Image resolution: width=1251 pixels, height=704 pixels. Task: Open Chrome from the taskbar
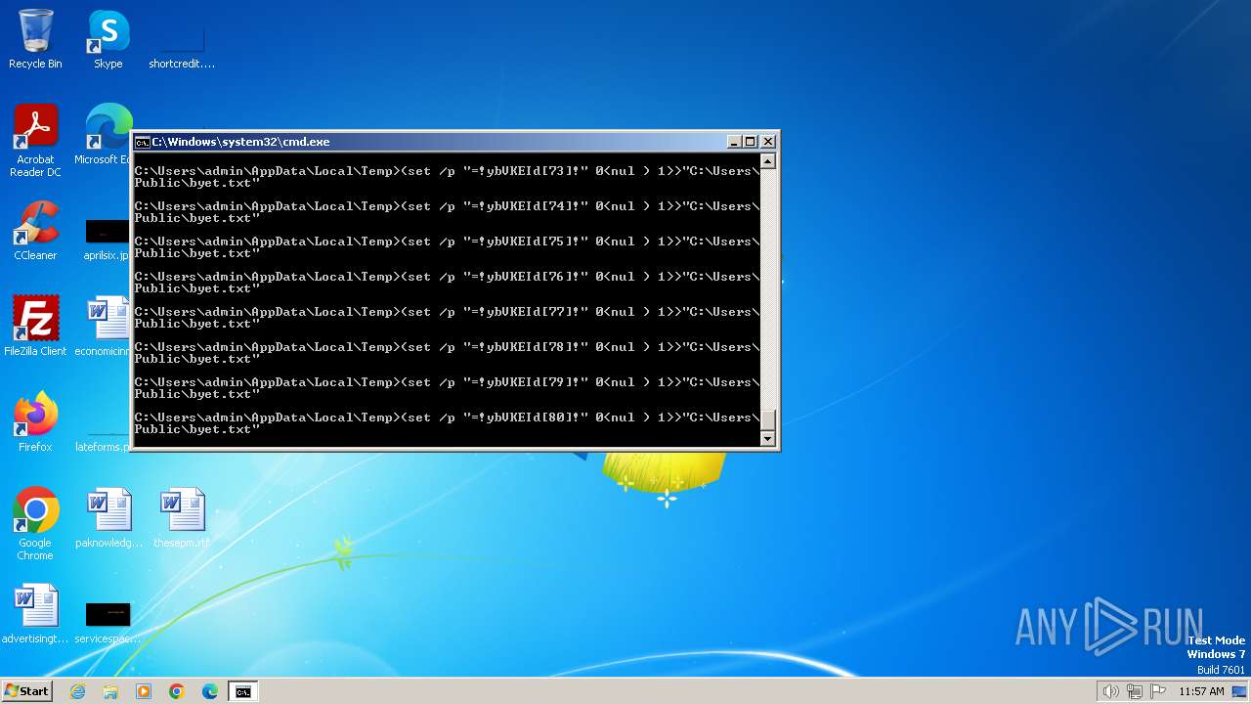point(177,691)
